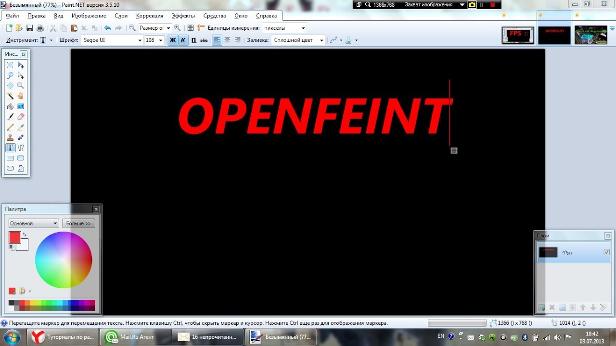
Task: Select the Gradient tool
Action: tap(21, 106)
